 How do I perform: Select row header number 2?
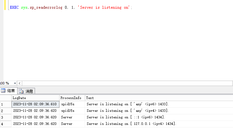[6, 111]
